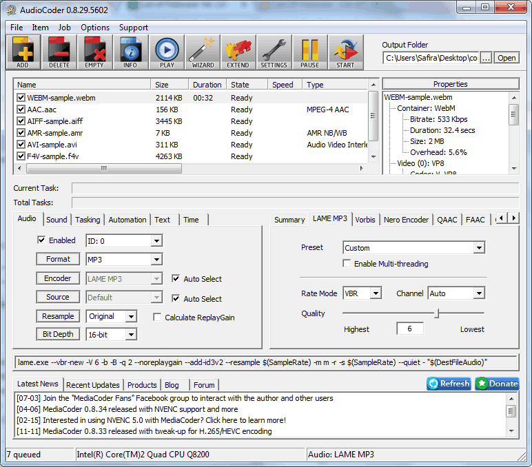The height and width of the screenshot is (467, 532).
Task: Click the lame.exe command line field
Action: (266, 362)
